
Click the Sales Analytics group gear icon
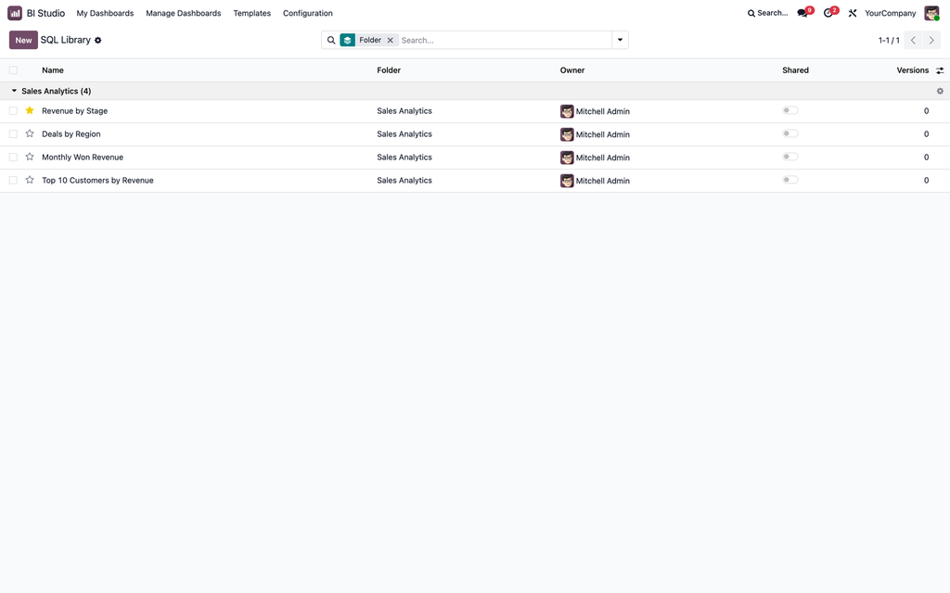940,92
